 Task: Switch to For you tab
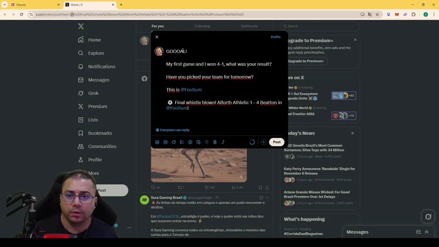pos(158,26)
